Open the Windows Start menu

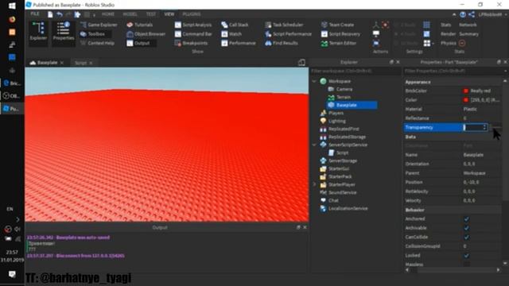[12, 6]
